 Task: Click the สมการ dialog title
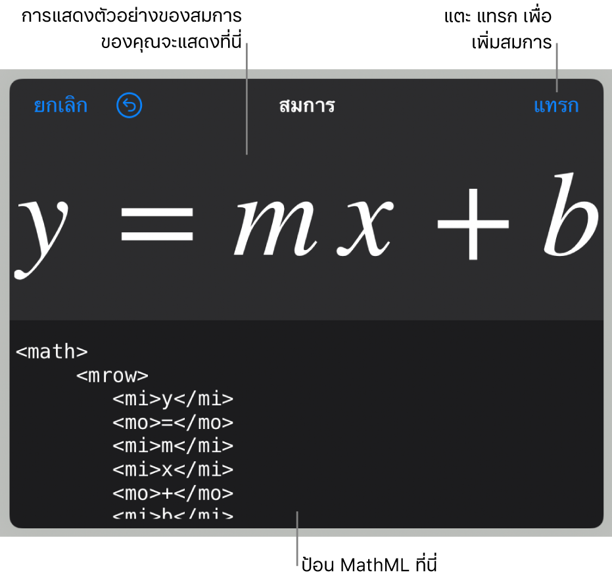[x=307, y=106]
